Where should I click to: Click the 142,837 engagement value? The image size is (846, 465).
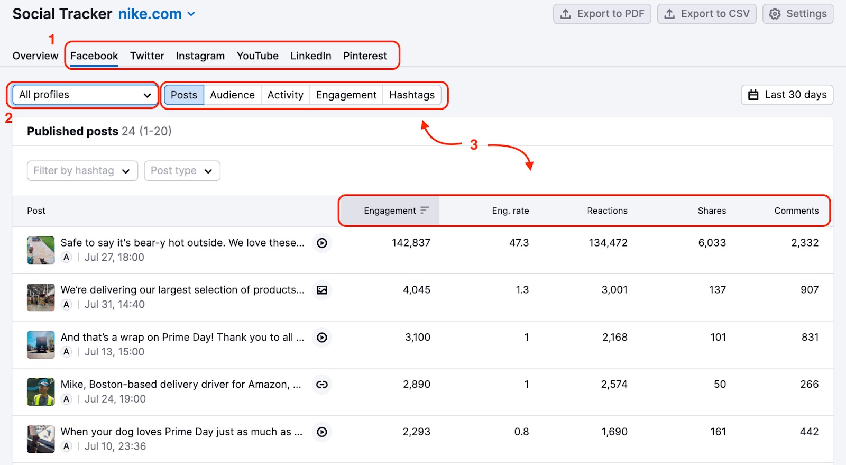pos(411,243)
